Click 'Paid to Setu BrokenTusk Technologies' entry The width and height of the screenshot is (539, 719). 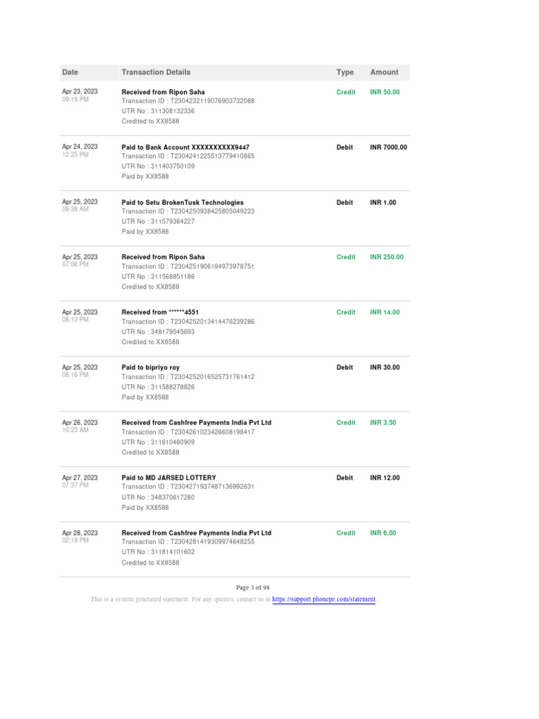(182, 202)
